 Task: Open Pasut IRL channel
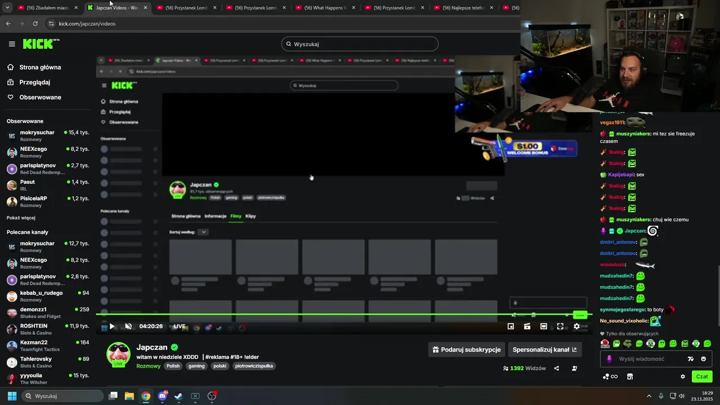coord(48,185)
